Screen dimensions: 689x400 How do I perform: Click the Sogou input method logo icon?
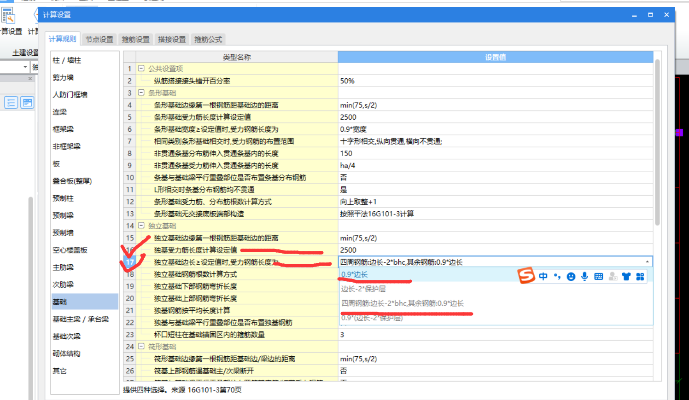[x=526, y=275]
